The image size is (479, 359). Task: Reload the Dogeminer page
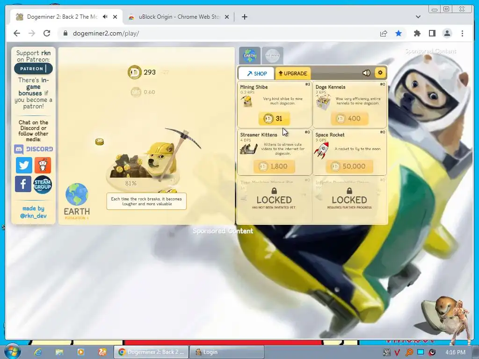click(x=47, y=33)
